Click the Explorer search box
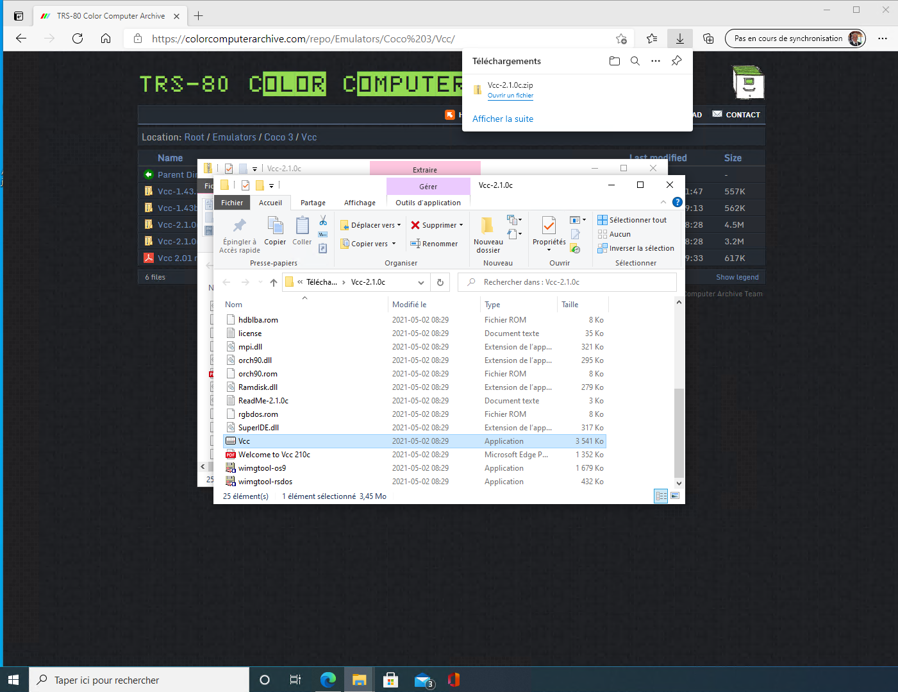Screen dimensions: 898x692 [567, 282]
